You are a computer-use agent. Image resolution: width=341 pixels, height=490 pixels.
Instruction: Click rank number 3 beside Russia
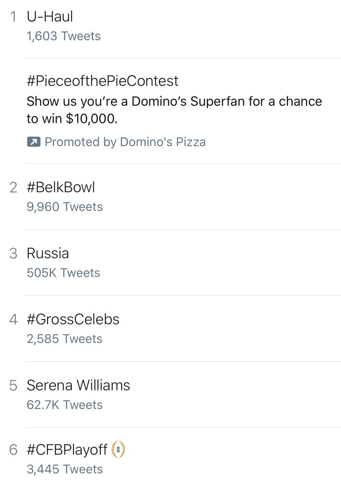pyautogui.click(x=13, y=254)
